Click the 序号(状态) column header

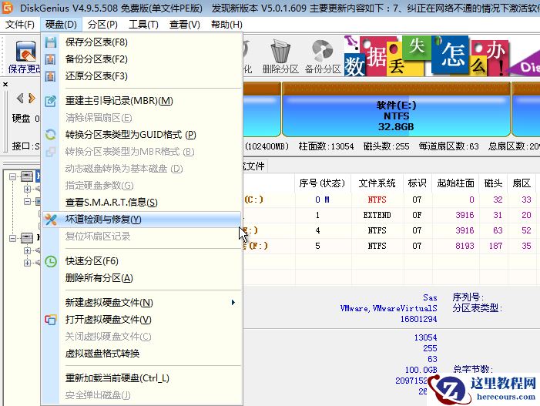322,183
